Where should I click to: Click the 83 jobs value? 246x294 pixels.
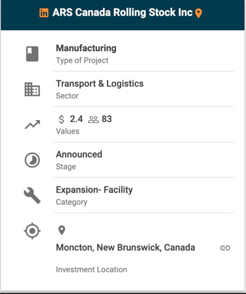(x=107, y=119)
